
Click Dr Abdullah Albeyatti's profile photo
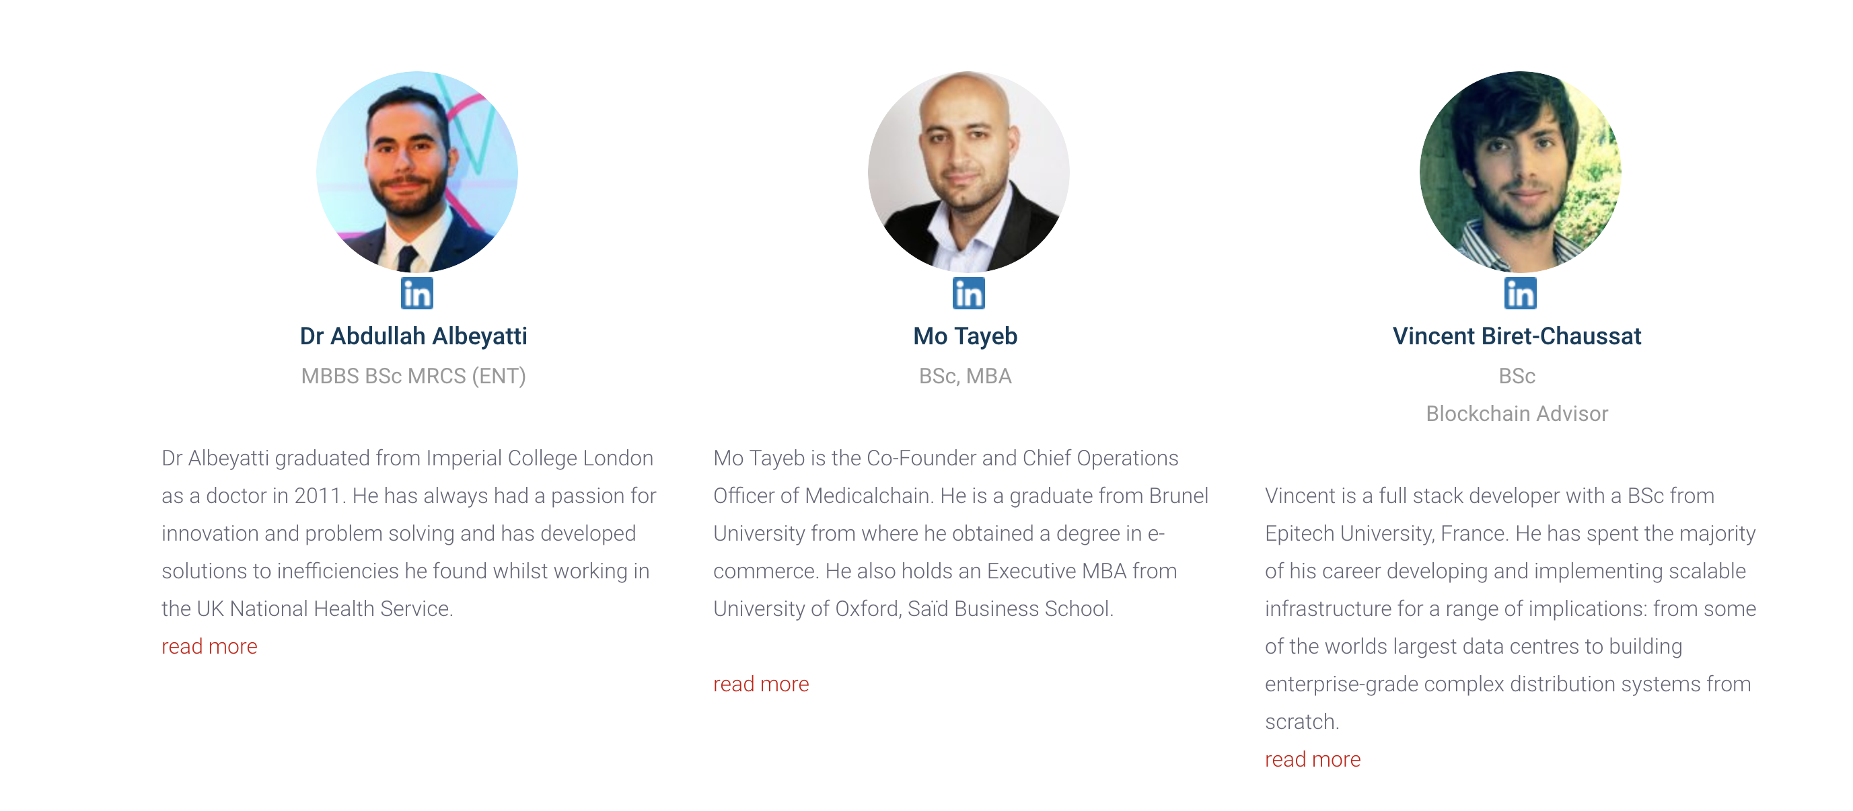[416, 172]
